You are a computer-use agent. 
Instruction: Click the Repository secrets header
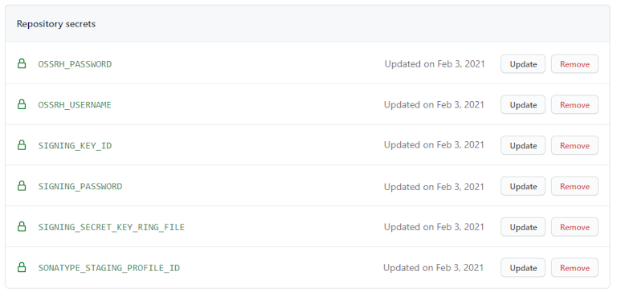coord(56,24)
